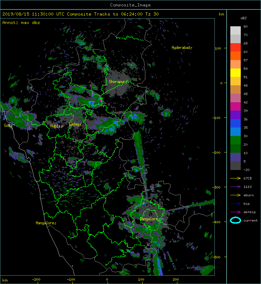Viewport: 261px width, 284px height.
Task: Click the Hyderabad city label
Action: coord(181,48)
